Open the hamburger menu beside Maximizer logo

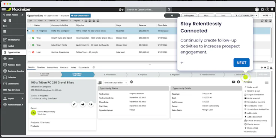4,9
